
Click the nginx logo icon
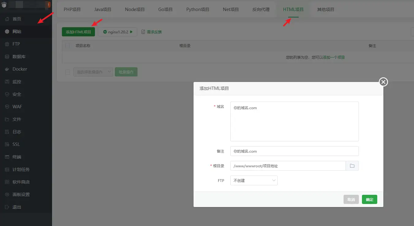tap(105, 32)
